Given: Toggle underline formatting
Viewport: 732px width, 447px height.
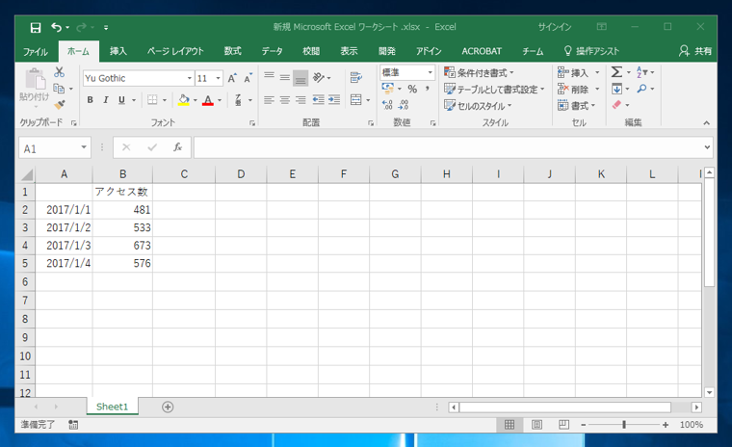Looking at the screenshot, I should 122,99.
